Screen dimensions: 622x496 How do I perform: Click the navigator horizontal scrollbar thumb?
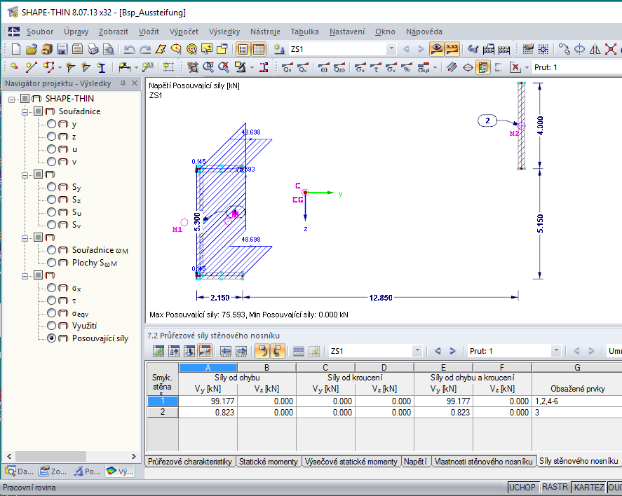point(50,456)
